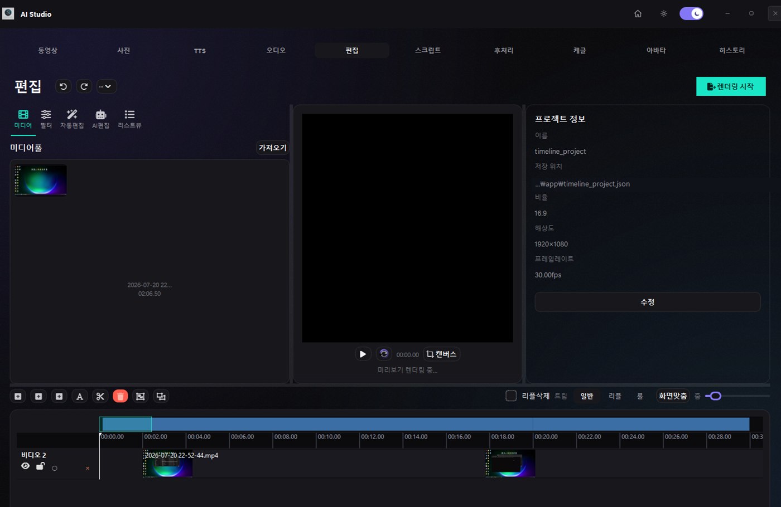Image resolution: width=781 pixels, height=507 pixels.
Task: Select the scissors cut tool
Action: tap(100, 397)
